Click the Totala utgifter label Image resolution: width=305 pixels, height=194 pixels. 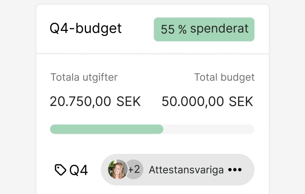[x=84, y=77]
